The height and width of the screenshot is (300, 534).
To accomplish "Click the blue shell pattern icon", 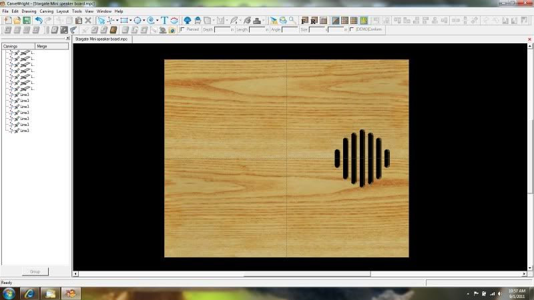I will [x=188, y=21].
